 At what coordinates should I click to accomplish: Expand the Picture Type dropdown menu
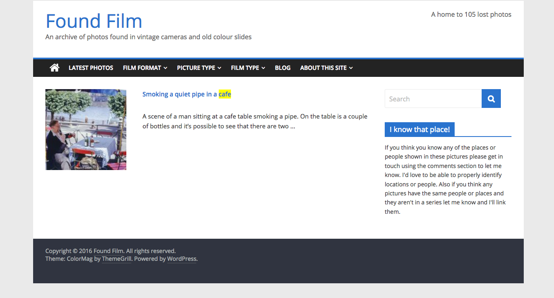tap(199, 68)
